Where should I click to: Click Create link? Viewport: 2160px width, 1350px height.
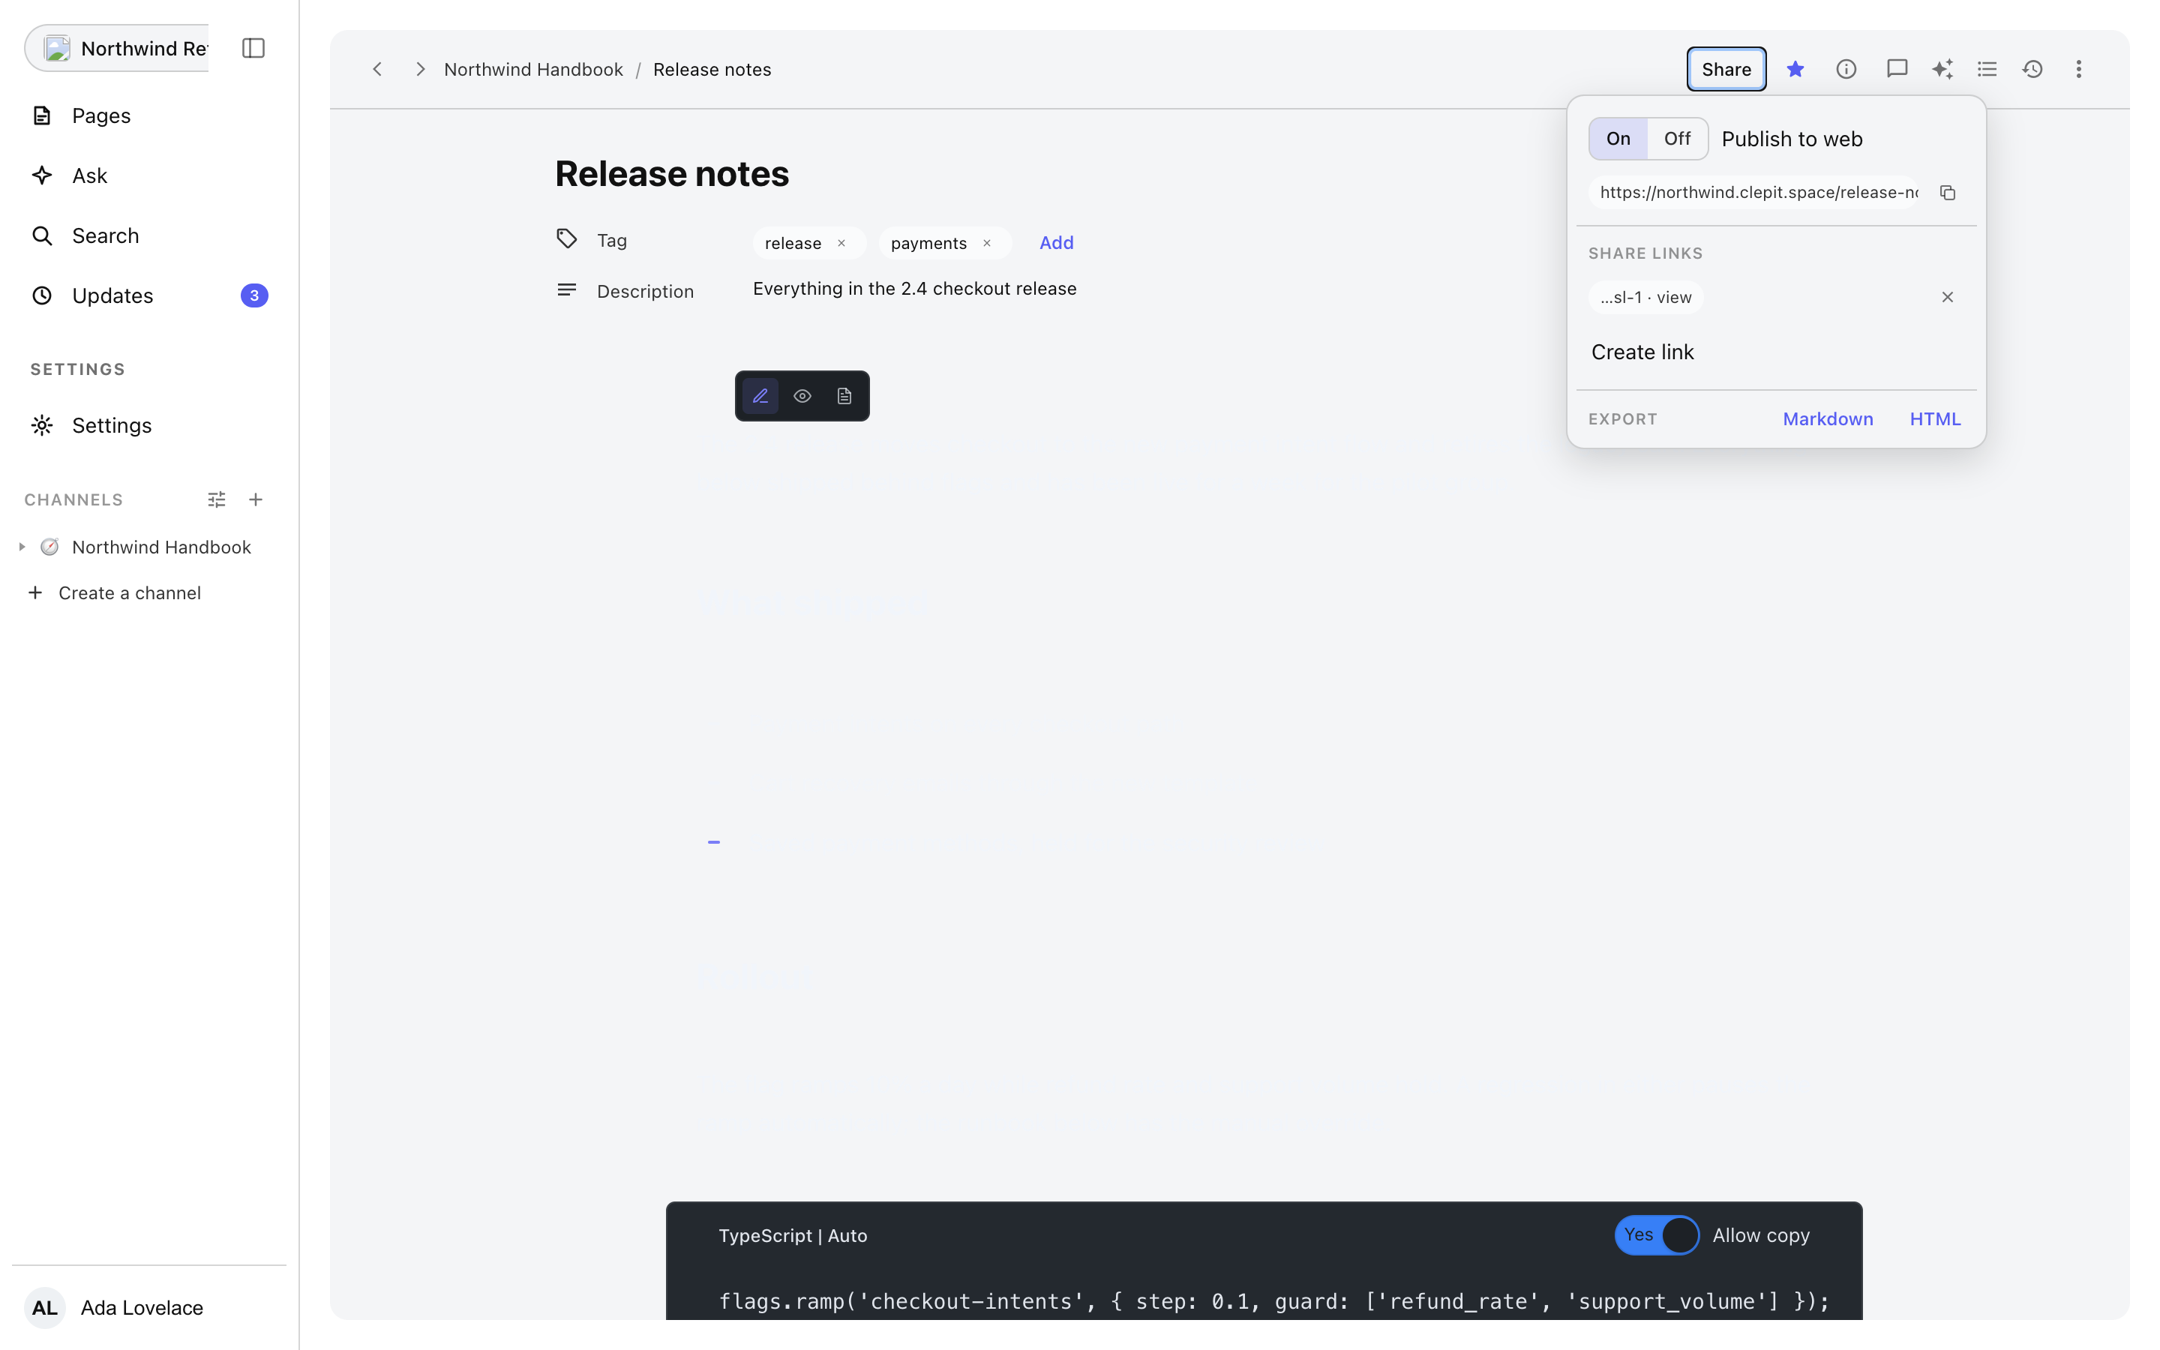(1642, 352)
